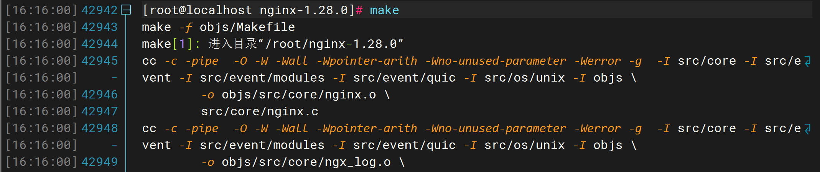Click '-Wpointer-arith' flag on line 42948
The height and width of the screenshot is (172, 820).
[x=367, y=128]
